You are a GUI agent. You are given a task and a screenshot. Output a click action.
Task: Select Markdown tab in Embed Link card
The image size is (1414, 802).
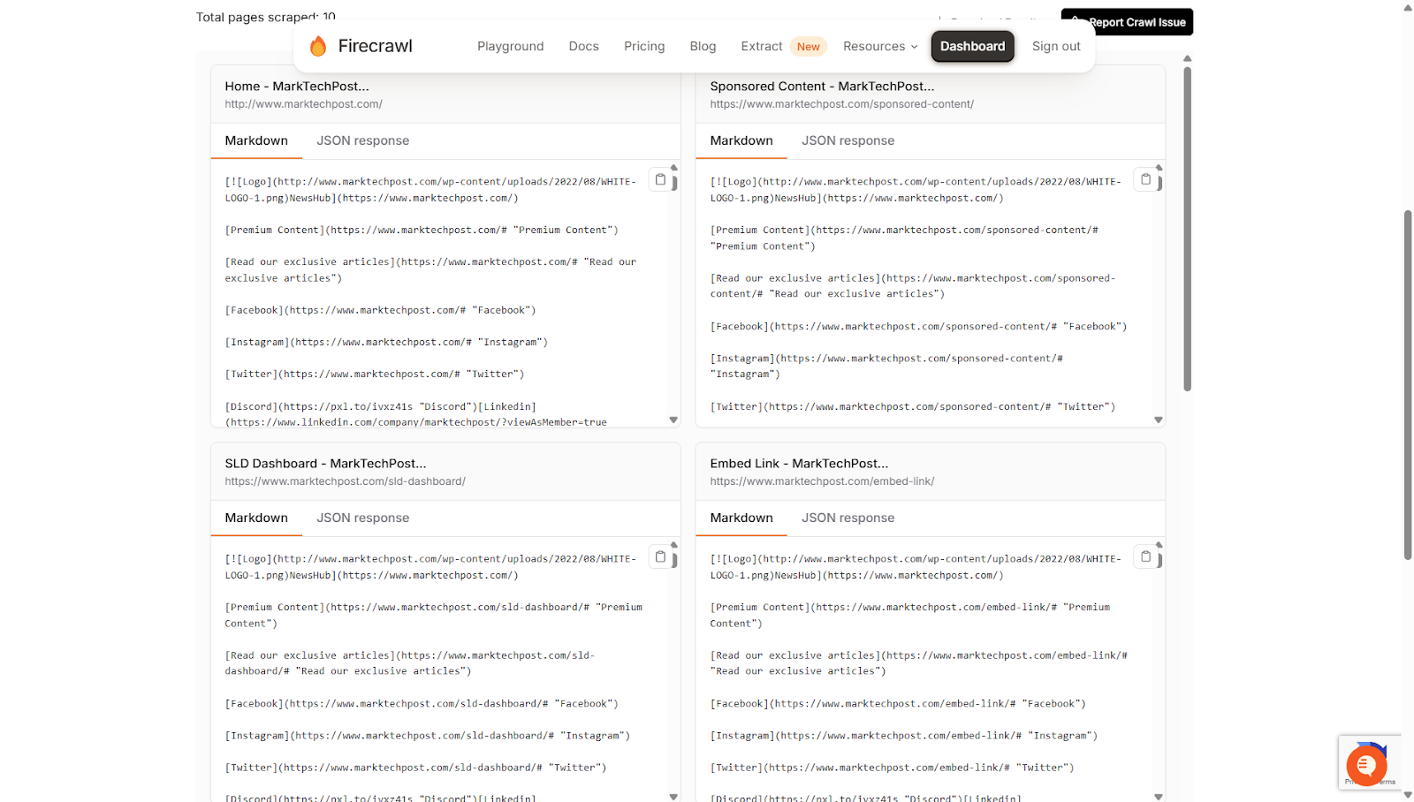741,518
